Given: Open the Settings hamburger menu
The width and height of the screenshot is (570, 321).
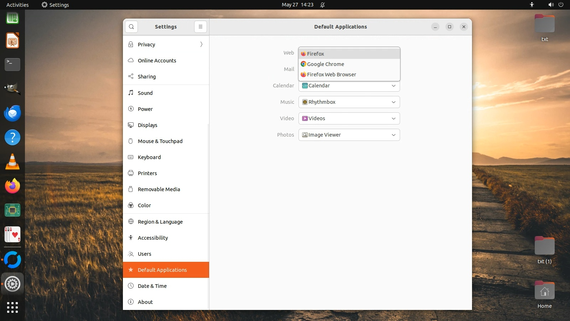Looking at the screenshot, I should click(201, 27).
